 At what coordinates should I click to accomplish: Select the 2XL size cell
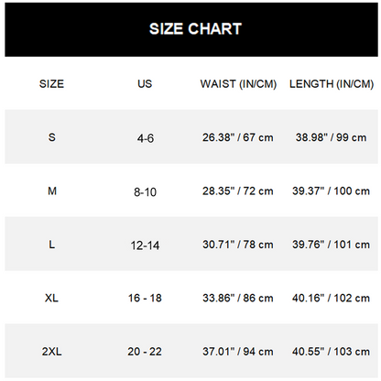coord(52,352)
